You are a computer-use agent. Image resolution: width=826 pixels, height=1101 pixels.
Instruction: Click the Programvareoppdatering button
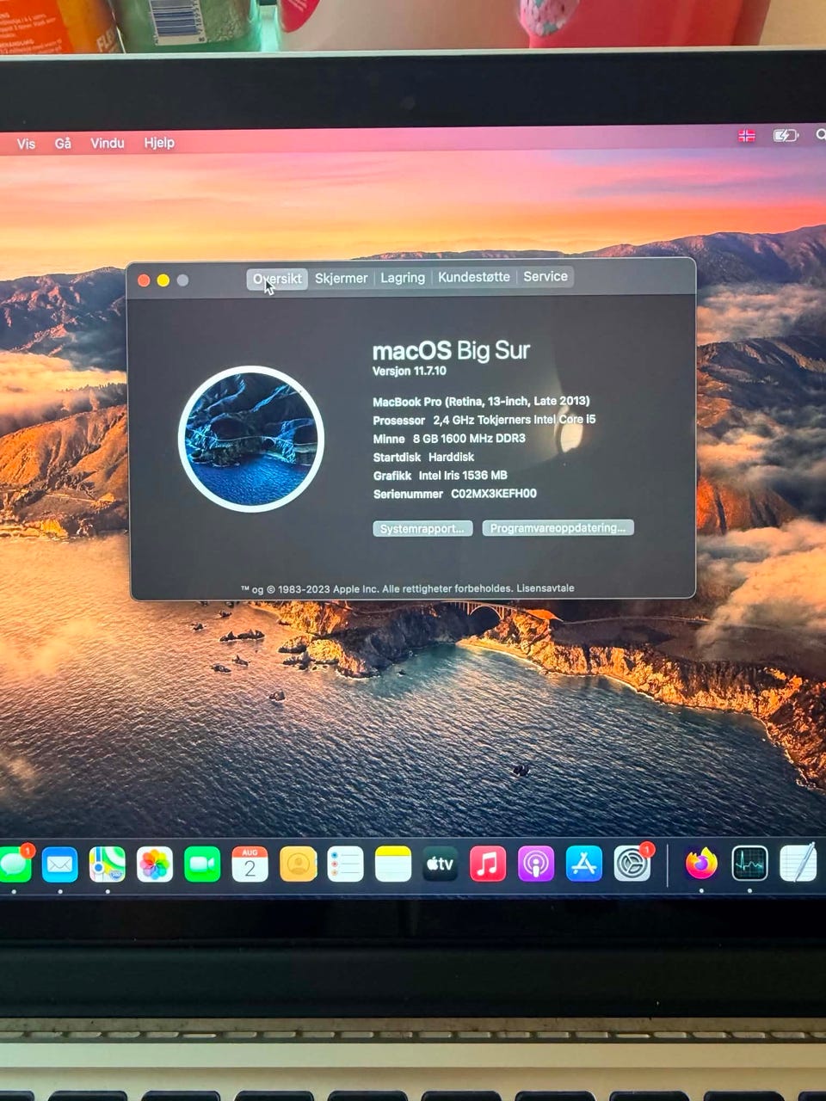558,527
